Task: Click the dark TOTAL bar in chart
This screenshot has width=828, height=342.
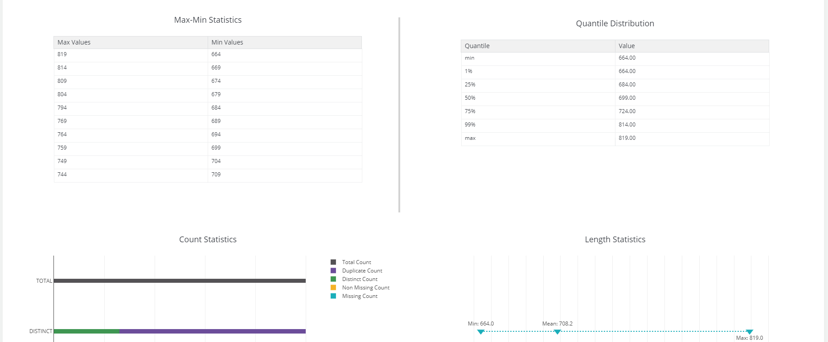Action: click(180, 281)
